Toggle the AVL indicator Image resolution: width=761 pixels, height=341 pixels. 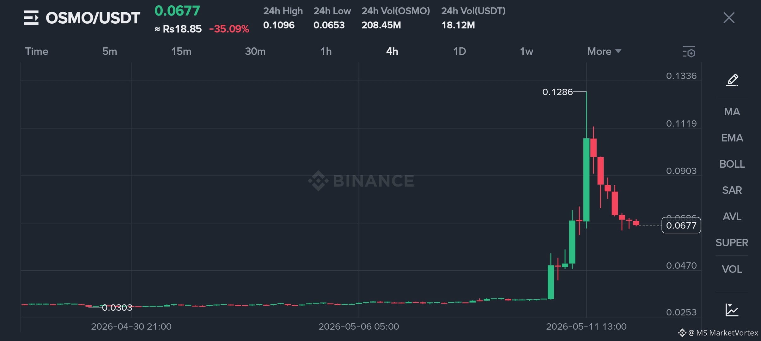(x=732, y=217)
